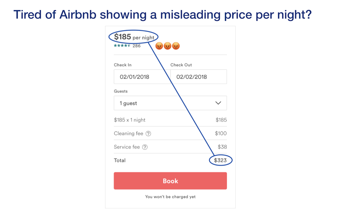Open the Service fee help icon

tap(145, 147)
